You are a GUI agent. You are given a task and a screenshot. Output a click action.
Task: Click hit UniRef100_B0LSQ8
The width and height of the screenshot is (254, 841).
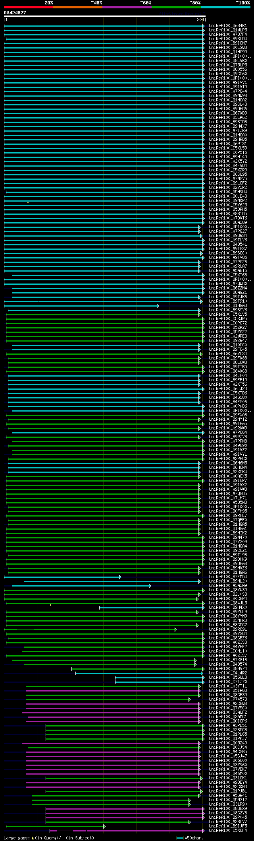(228, 47)
